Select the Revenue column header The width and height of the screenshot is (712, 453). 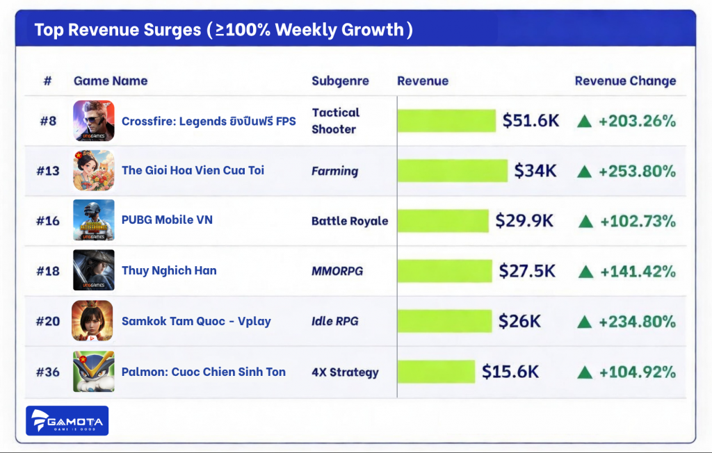click(x=423, y=81)
